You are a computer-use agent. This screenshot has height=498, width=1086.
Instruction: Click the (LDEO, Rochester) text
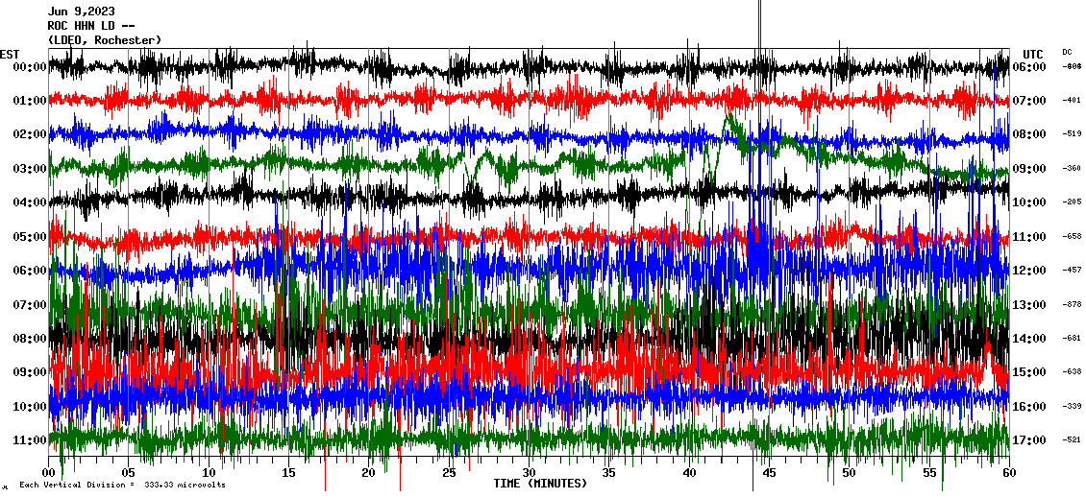104,40
